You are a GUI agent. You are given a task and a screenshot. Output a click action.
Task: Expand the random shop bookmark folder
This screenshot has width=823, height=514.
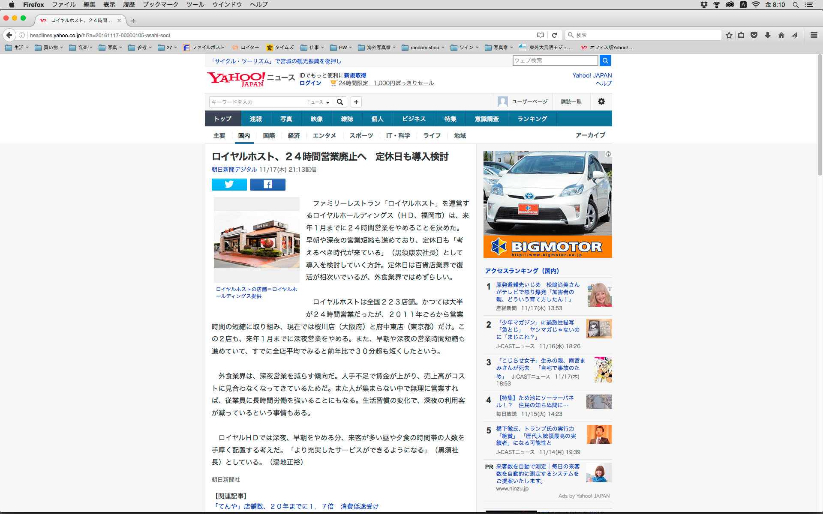[424, 48]
